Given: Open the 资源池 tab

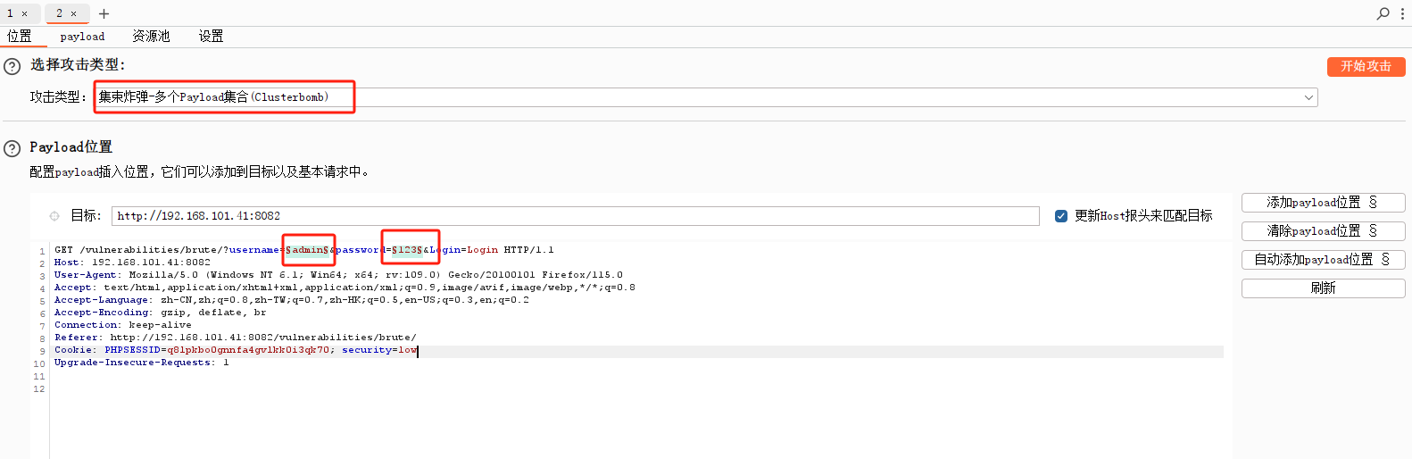Looking at the screenshot, I should (151, 37).
